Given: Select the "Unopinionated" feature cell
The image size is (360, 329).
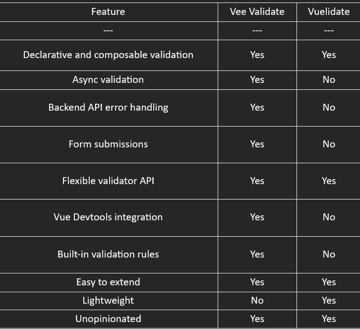Looking at the screenshot, I should (108, 319).
